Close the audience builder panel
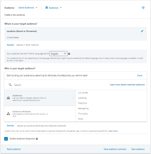 pos(140,76)
